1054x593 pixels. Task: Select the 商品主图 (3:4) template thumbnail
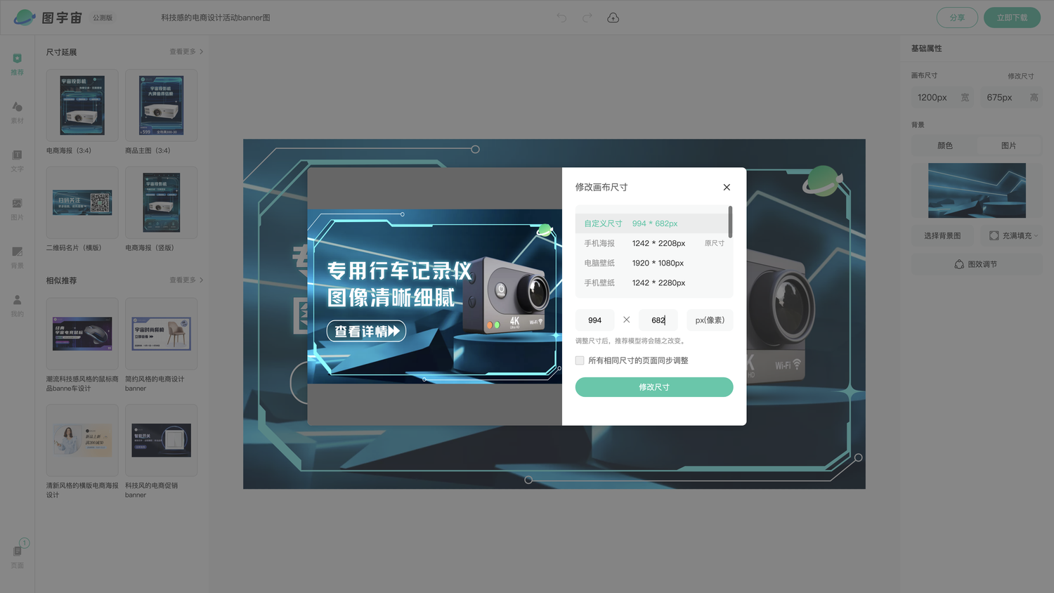pos(161,105)
